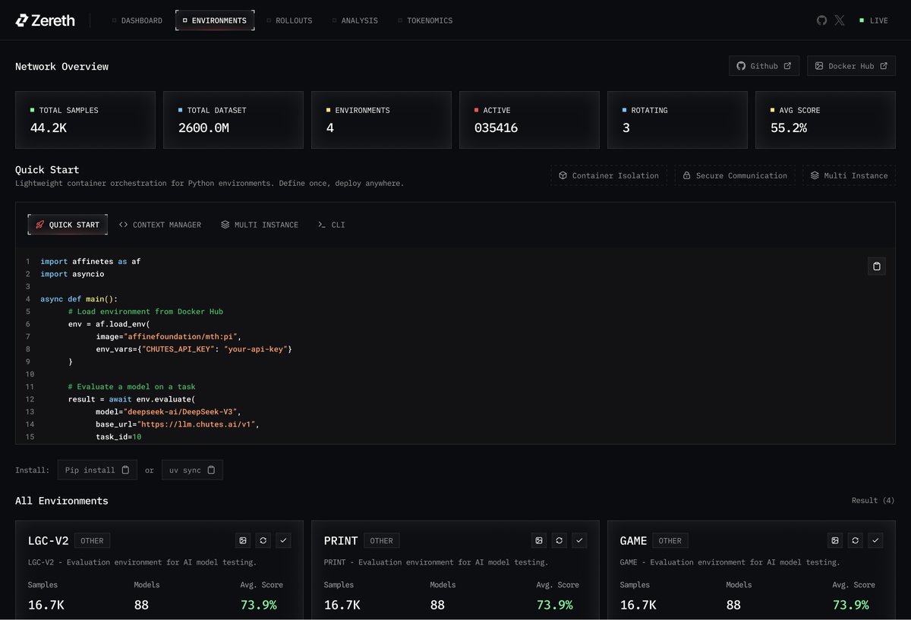Click the All Environments heading
This screenshot has height=620, width=911.
[61, 500]
